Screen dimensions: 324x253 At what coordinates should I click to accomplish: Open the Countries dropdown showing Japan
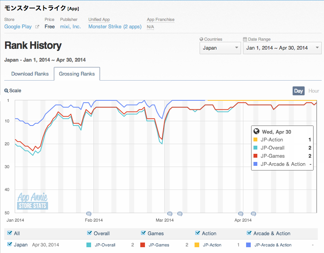[x=220, y=48]
